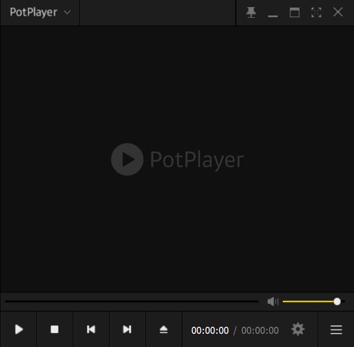Toggle the playlist hamburger button
Viewport: 354px width, 347px height.
(x=336, y=330)
